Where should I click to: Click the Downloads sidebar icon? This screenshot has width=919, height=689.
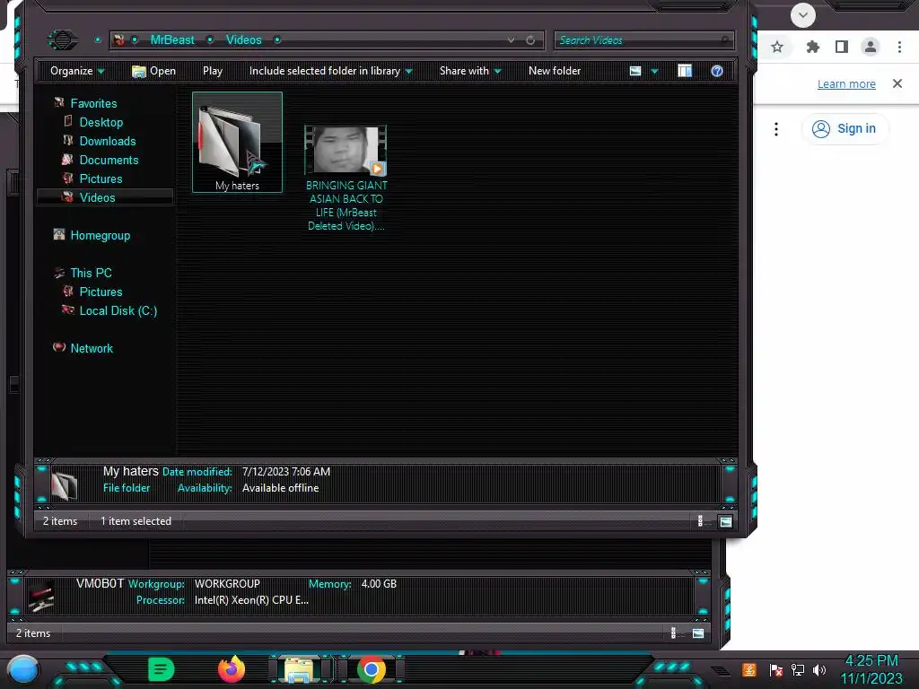(x=68, y=141)
